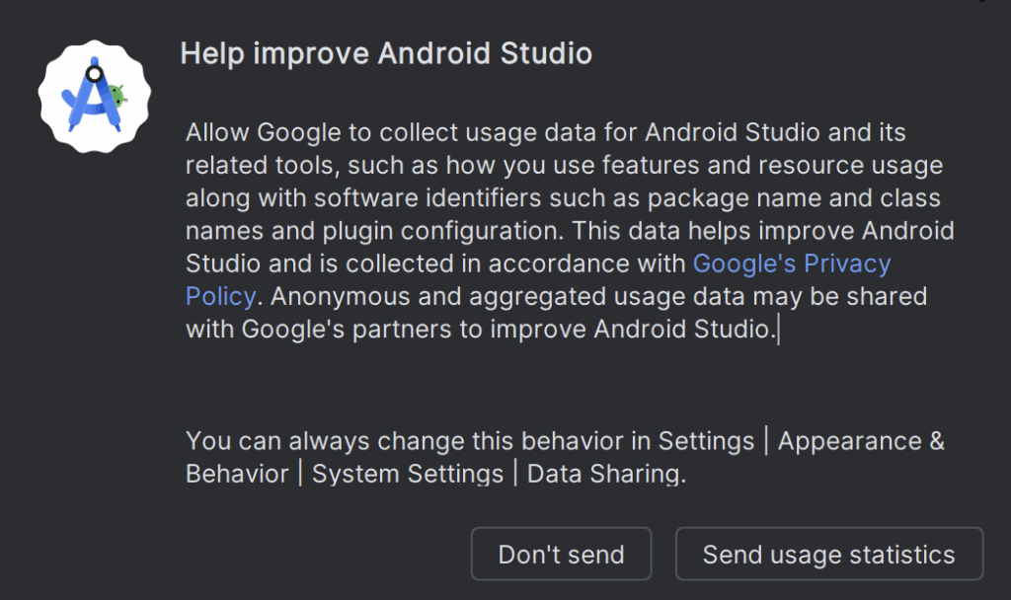Click the Android Studio logo icon
1011x600 pixels.
pyautogui.click(x=95, y=97)
